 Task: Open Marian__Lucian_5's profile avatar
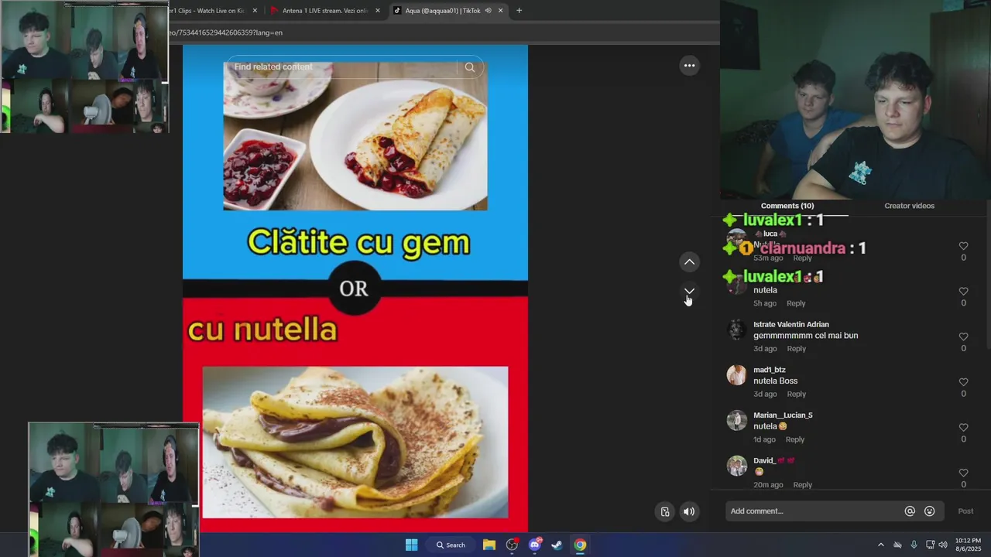click(736, 421)
